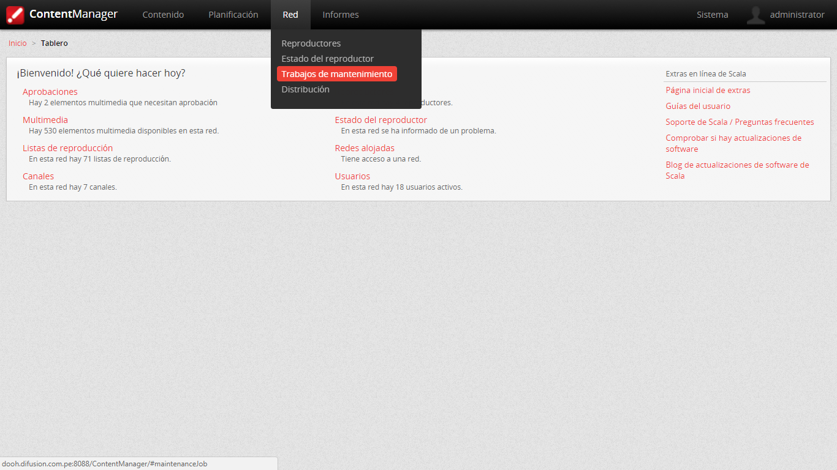Select Reproductores from the Red dropdown
This screenshot has height=470, width=837.
point(311,43)
